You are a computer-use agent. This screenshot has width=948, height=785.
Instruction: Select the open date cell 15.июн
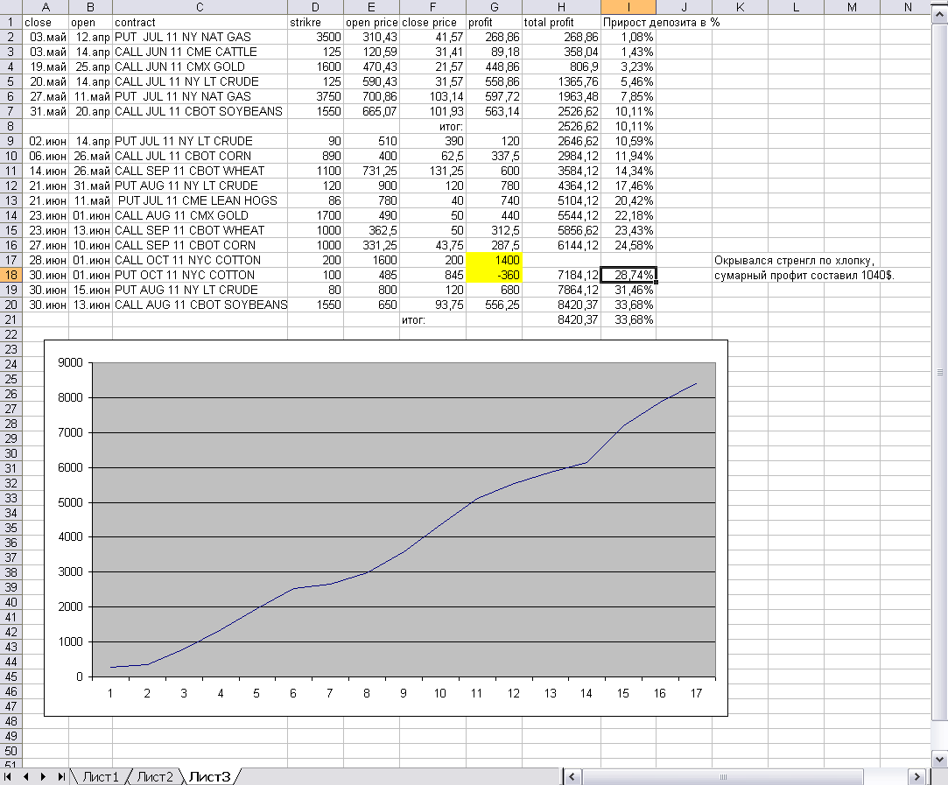click(90, 290)
